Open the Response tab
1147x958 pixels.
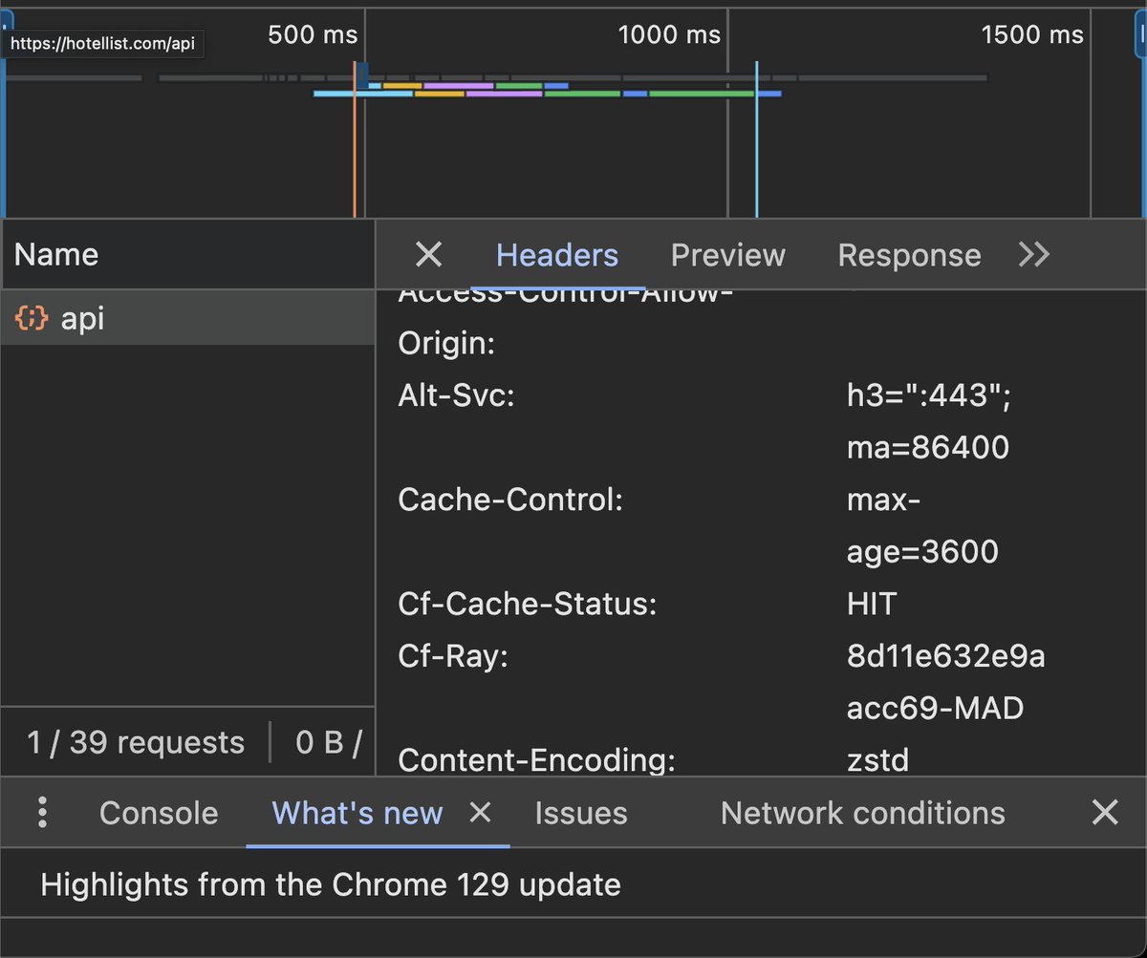pyautogui.click(x=909, y=255)
